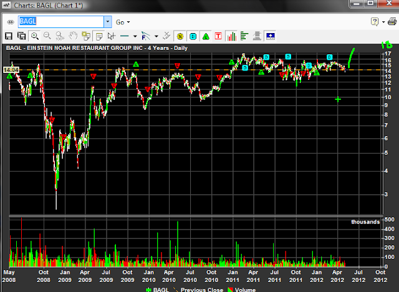399x292 pixels.
Task: Expand the dropdown arrow beside help icon
Action: [x=383, y=22]
